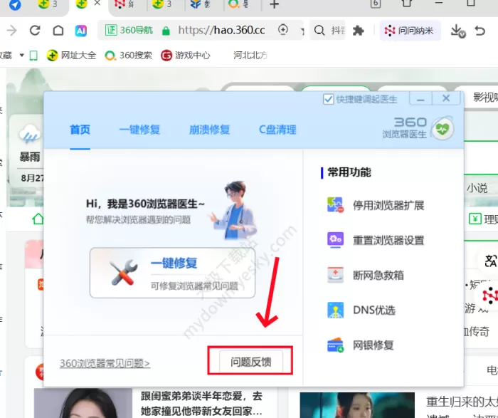Click the 360浏览器医生 heart logo
This screenshot has width=498, height=418.
[442, 130]
